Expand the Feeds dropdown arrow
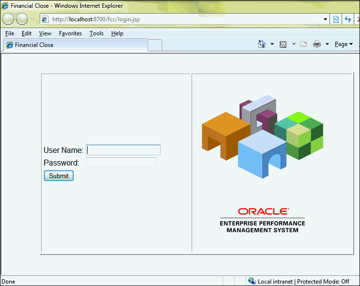 pyautogui.click(x=294, y=44)
